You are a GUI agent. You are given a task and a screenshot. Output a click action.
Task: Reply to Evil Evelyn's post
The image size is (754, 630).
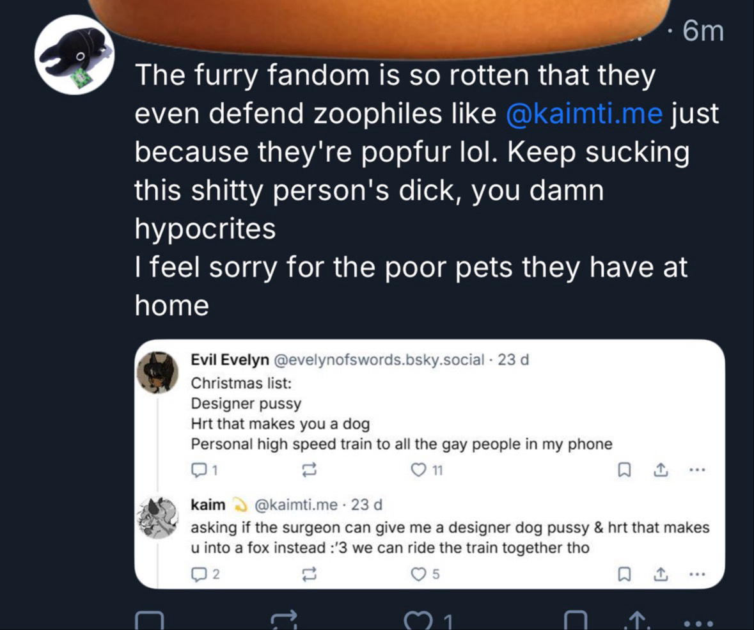click(200, 471)
